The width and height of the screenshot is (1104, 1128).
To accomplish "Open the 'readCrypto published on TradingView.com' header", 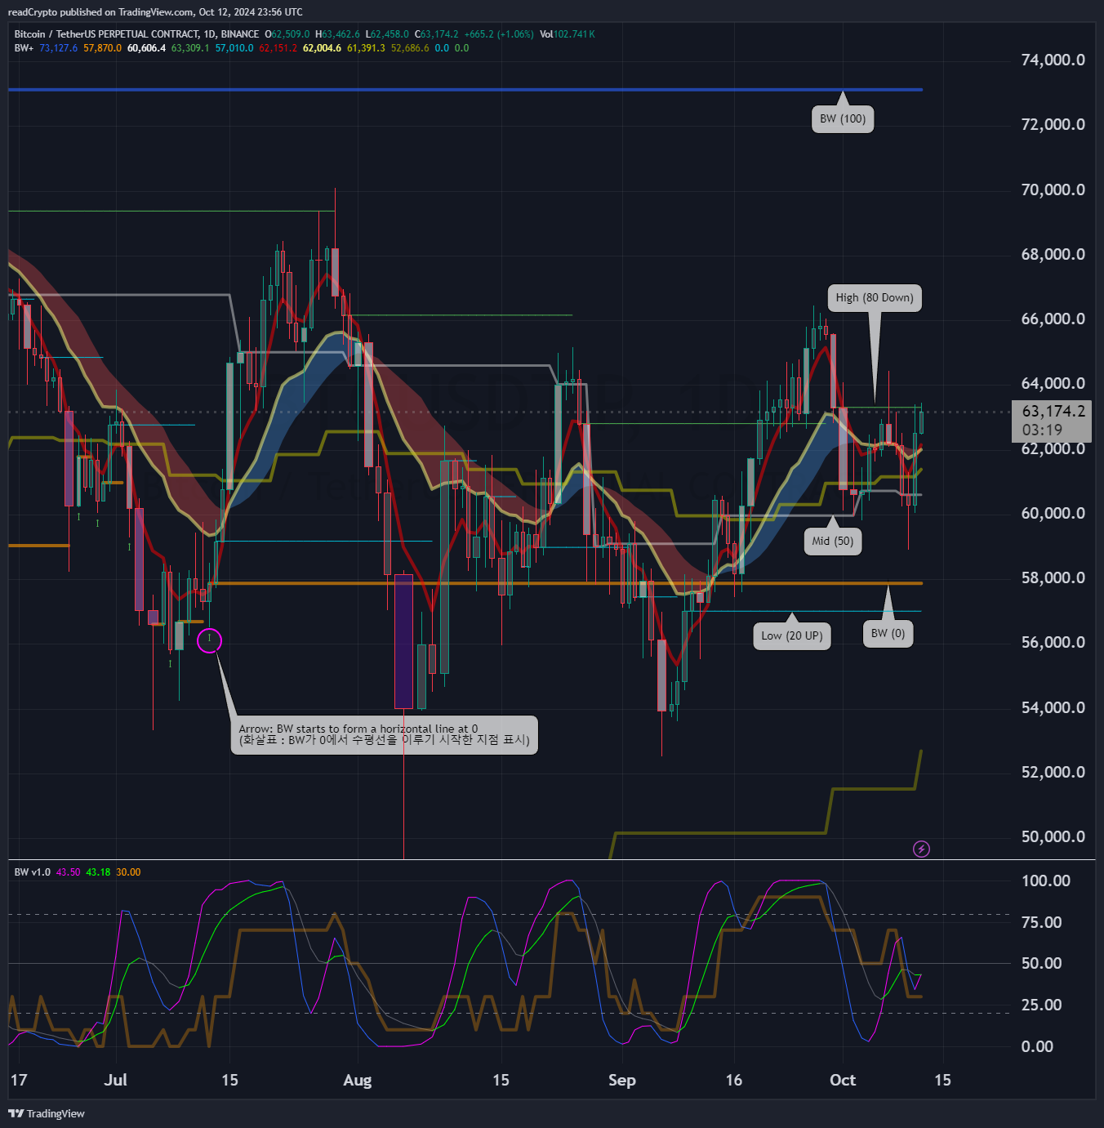I will 155,12.
